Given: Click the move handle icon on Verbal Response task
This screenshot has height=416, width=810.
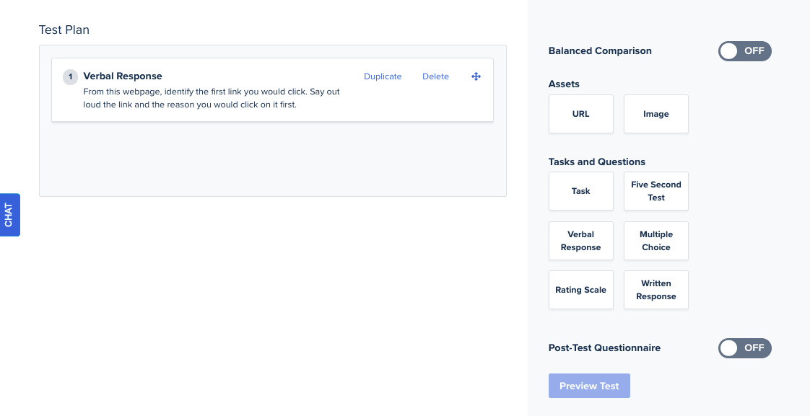Looking at the screenshot, I should tap(476, 76).
